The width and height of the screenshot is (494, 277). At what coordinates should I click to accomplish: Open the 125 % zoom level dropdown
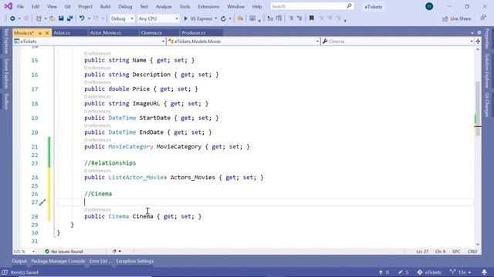[24, 252]
